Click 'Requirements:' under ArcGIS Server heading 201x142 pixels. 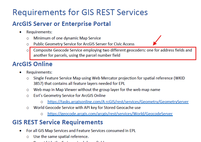coord(39,32)
